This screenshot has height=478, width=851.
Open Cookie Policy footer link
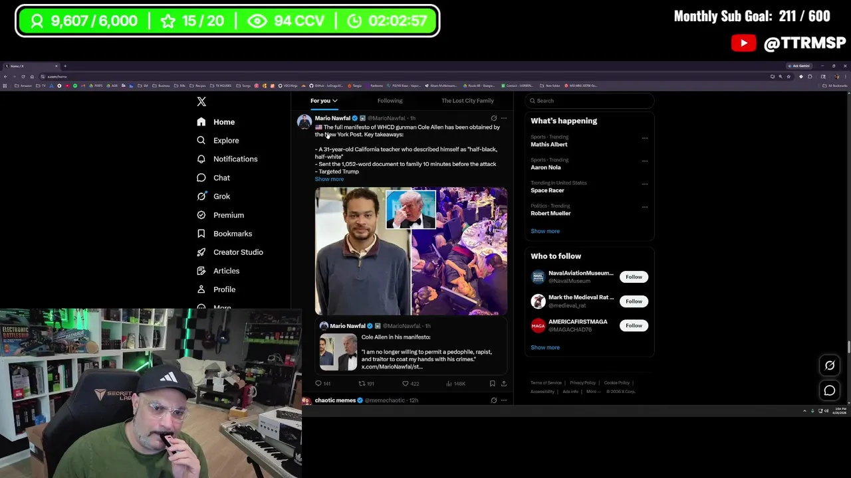616,383
